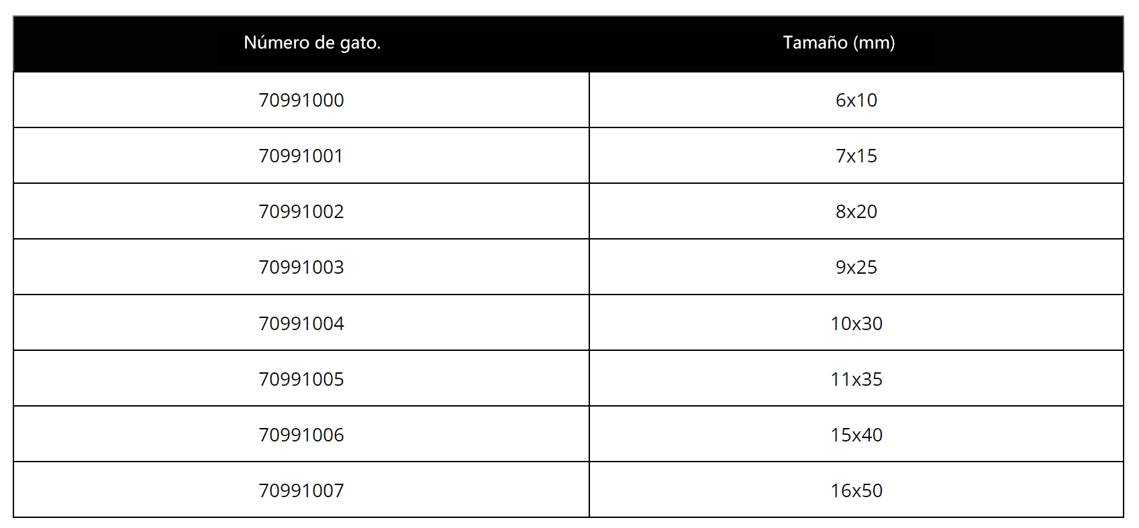1139x528 pixels.
Task: Click the 6x10 size cell
Action: point(856,100)
